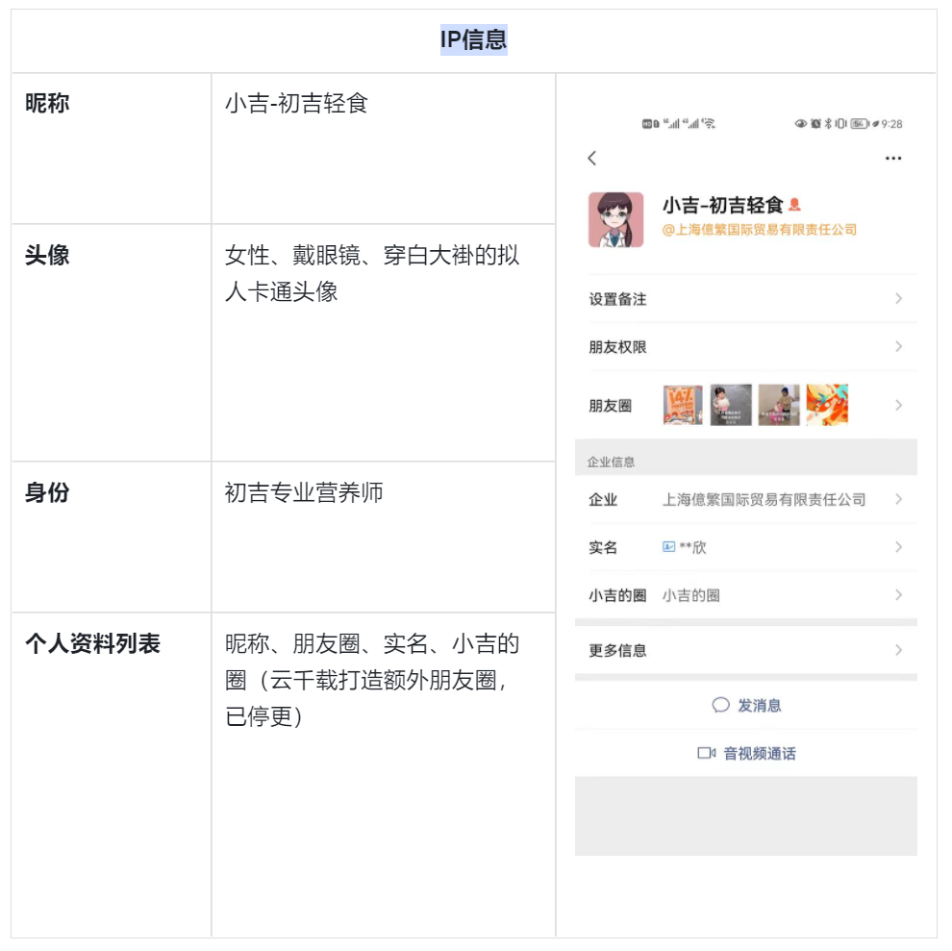
Task: Tap the Wi-Fi icon in status bar
Action: [709, 124]
